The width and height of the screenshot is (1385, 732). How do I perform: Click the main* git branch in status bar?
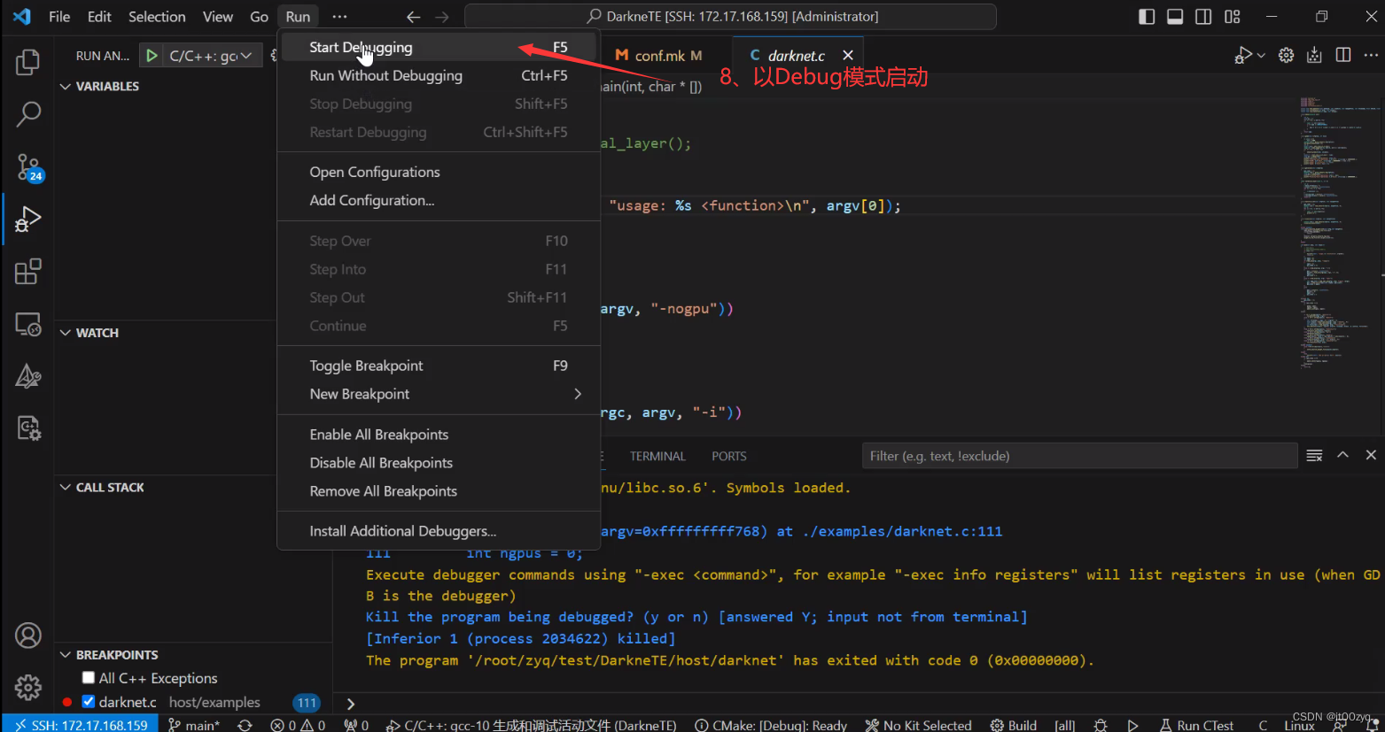click(x=194, y=725)
